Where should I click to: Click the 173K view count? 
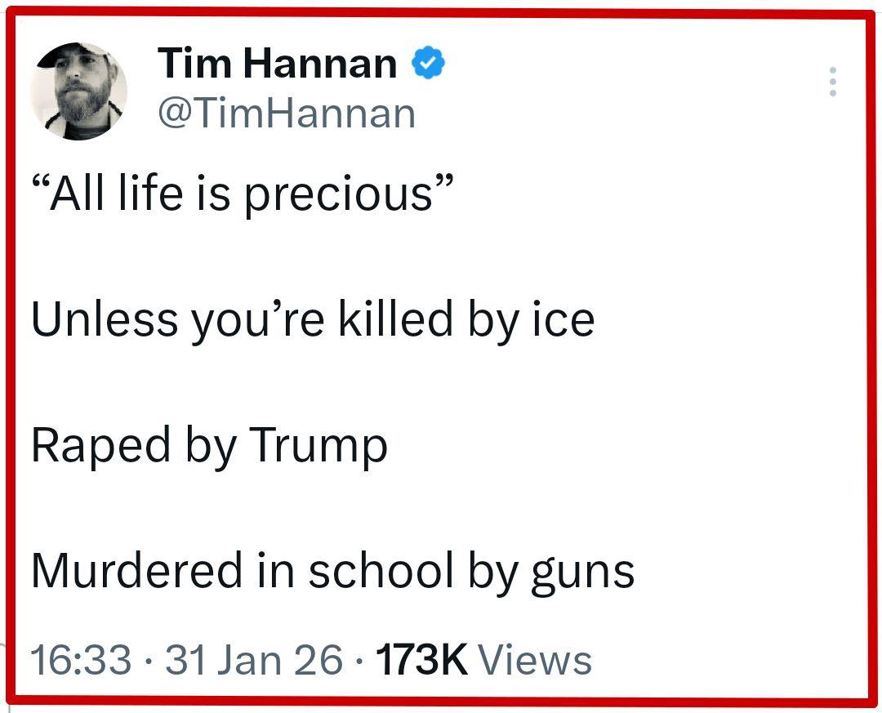421,660
